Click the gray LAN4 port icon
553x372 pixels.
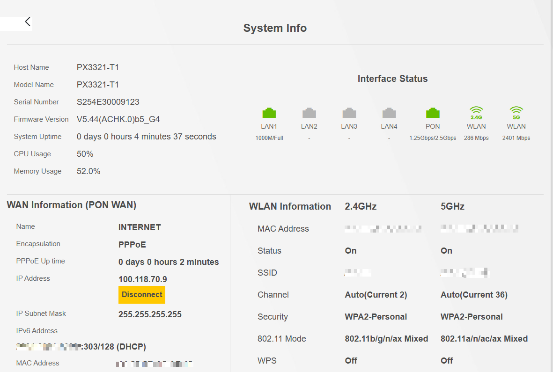click(389, 113)
